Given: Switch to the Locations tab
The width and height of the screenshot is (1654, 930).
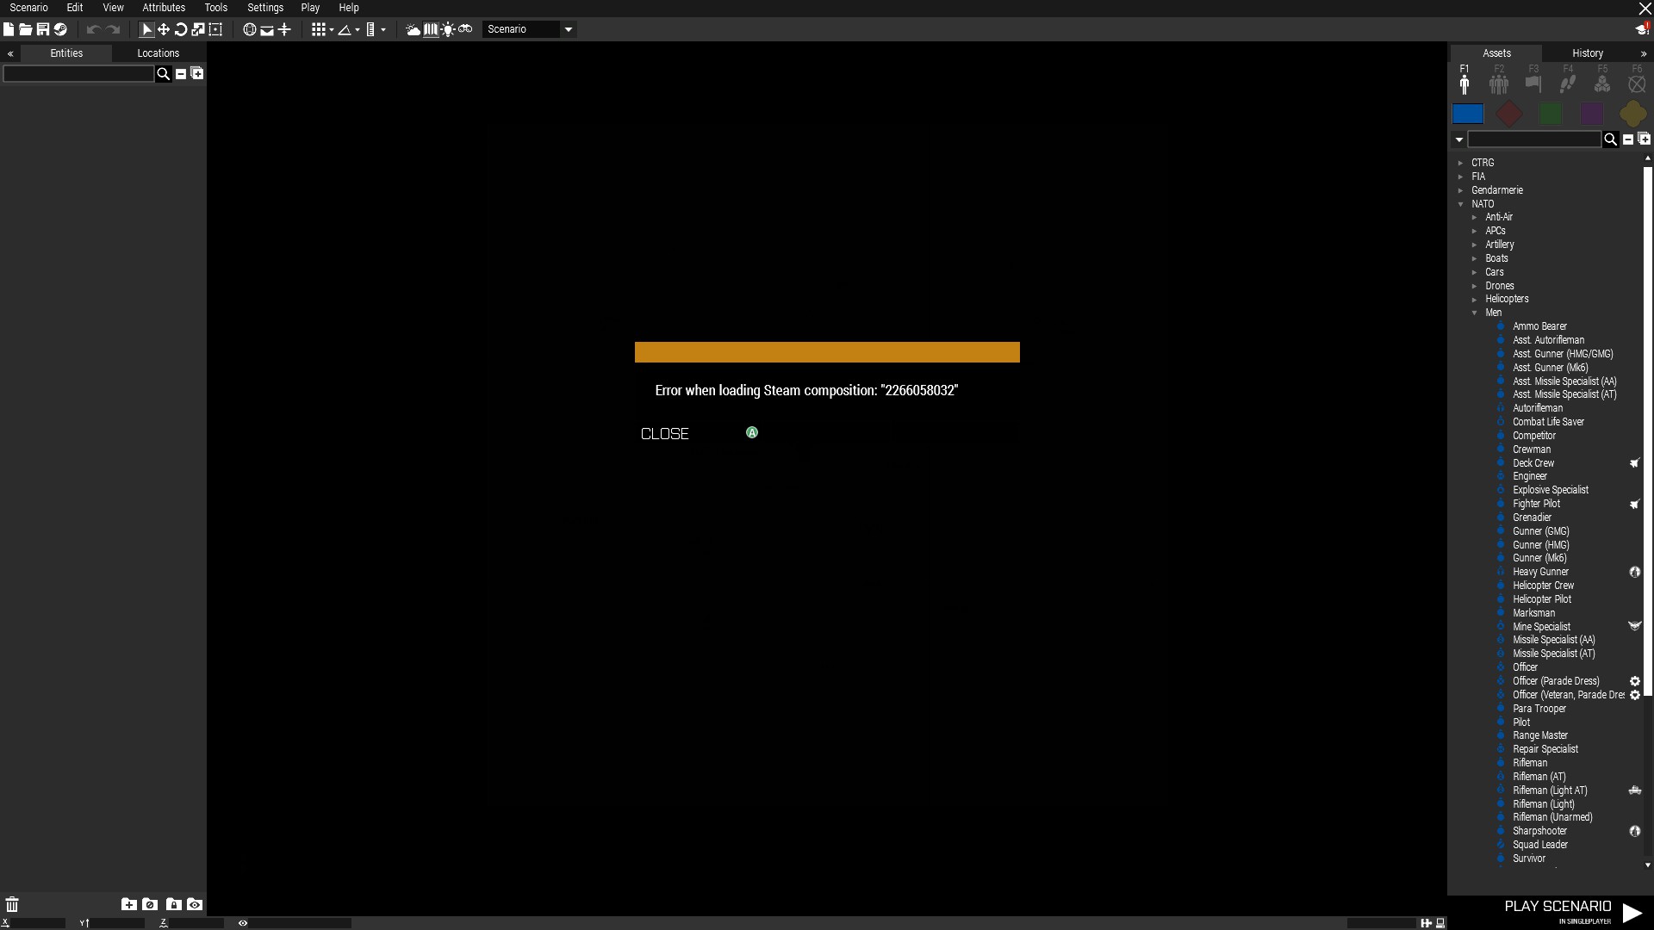Looking at the screenshot, I should point(159,53).
